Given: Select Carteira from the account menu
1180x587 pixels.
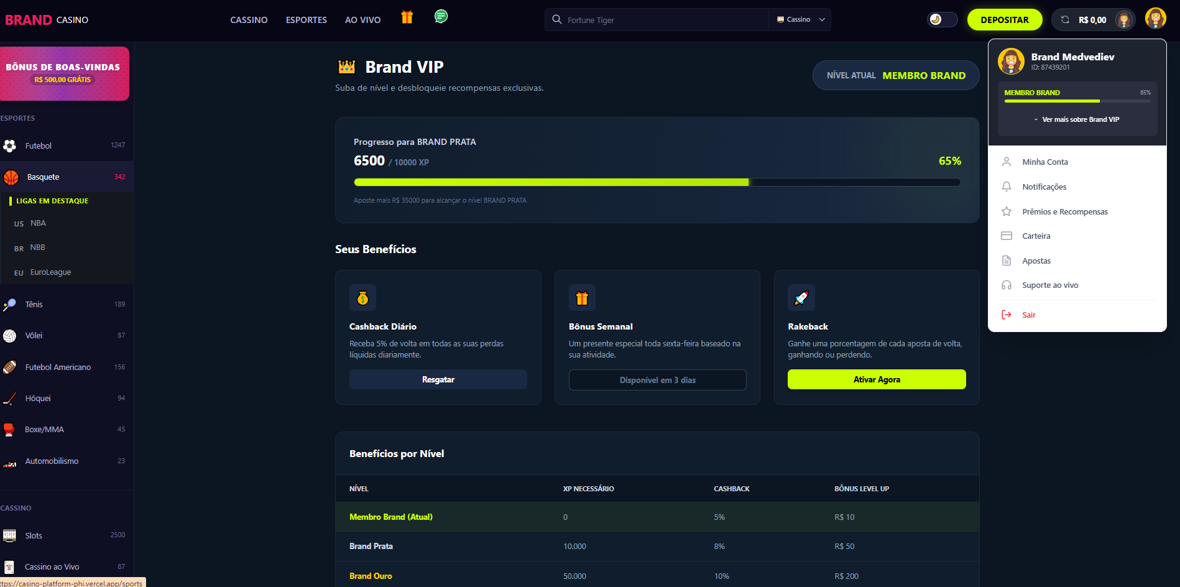Looking at the screenshot, I should (x=1036, y=236).
